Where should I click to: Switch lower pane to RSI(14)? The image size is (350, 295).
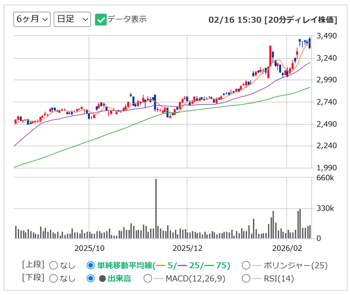(x=245, y=279)
